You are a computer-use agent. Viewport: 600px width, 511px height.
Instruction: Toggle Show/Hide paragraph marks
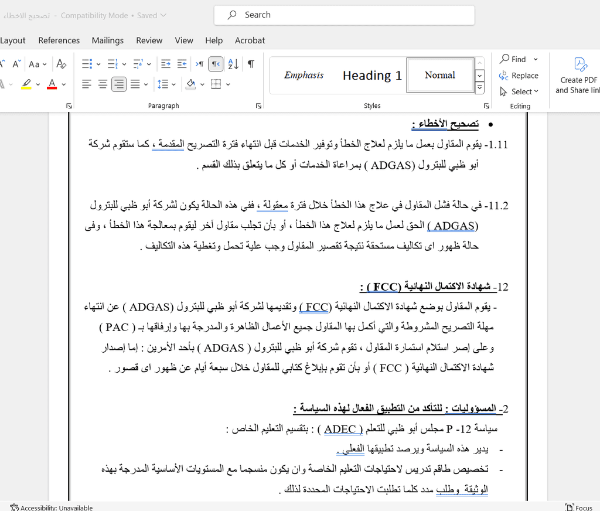pyautogui.click(x=251, y=64)
